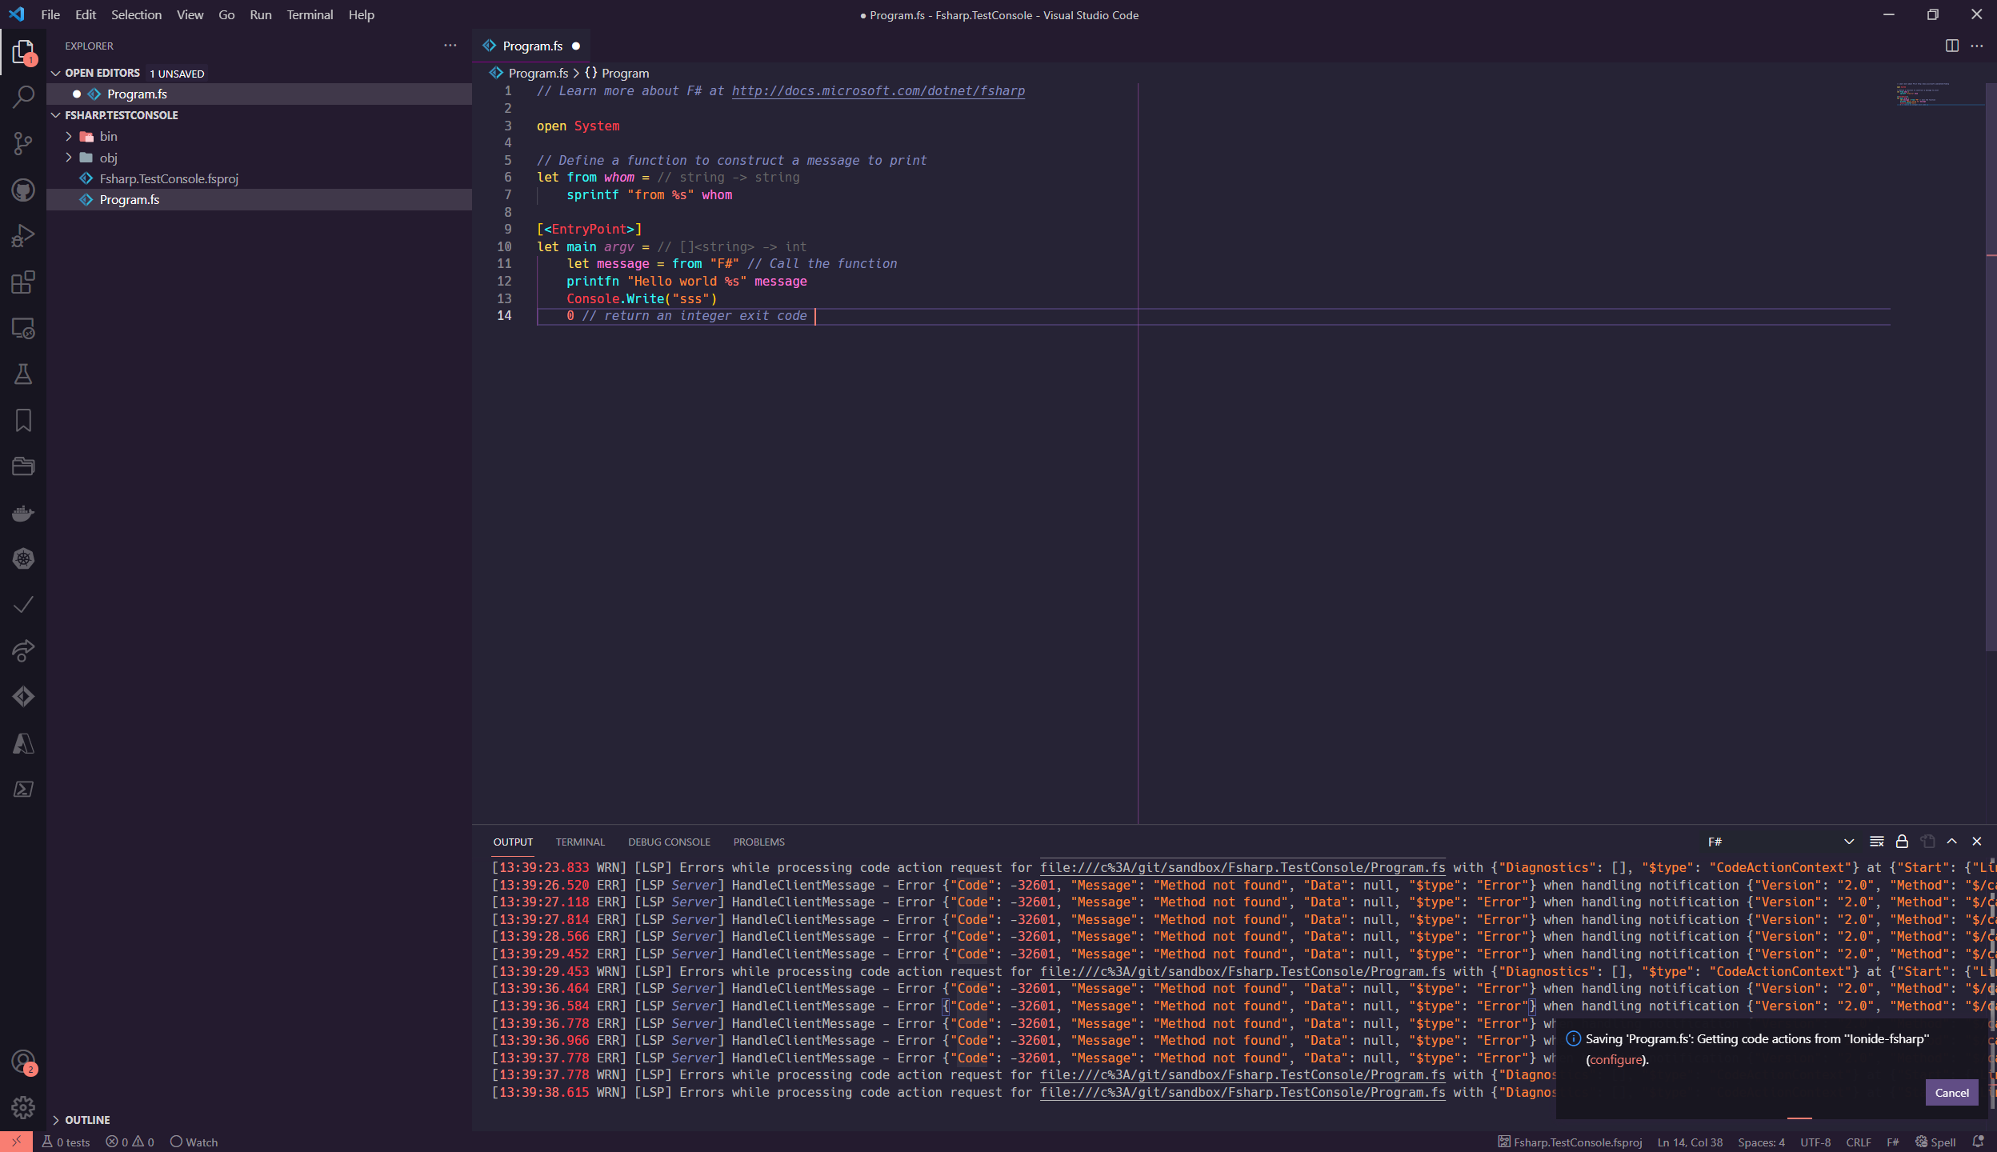
Task: Open the Bookmarks sidebar panel
Action: coord(23,420)
